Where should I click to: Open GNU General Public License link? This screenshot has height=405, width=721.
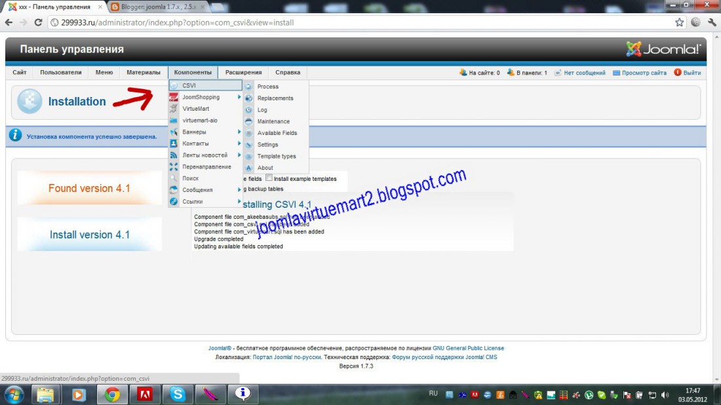point(468,348)
